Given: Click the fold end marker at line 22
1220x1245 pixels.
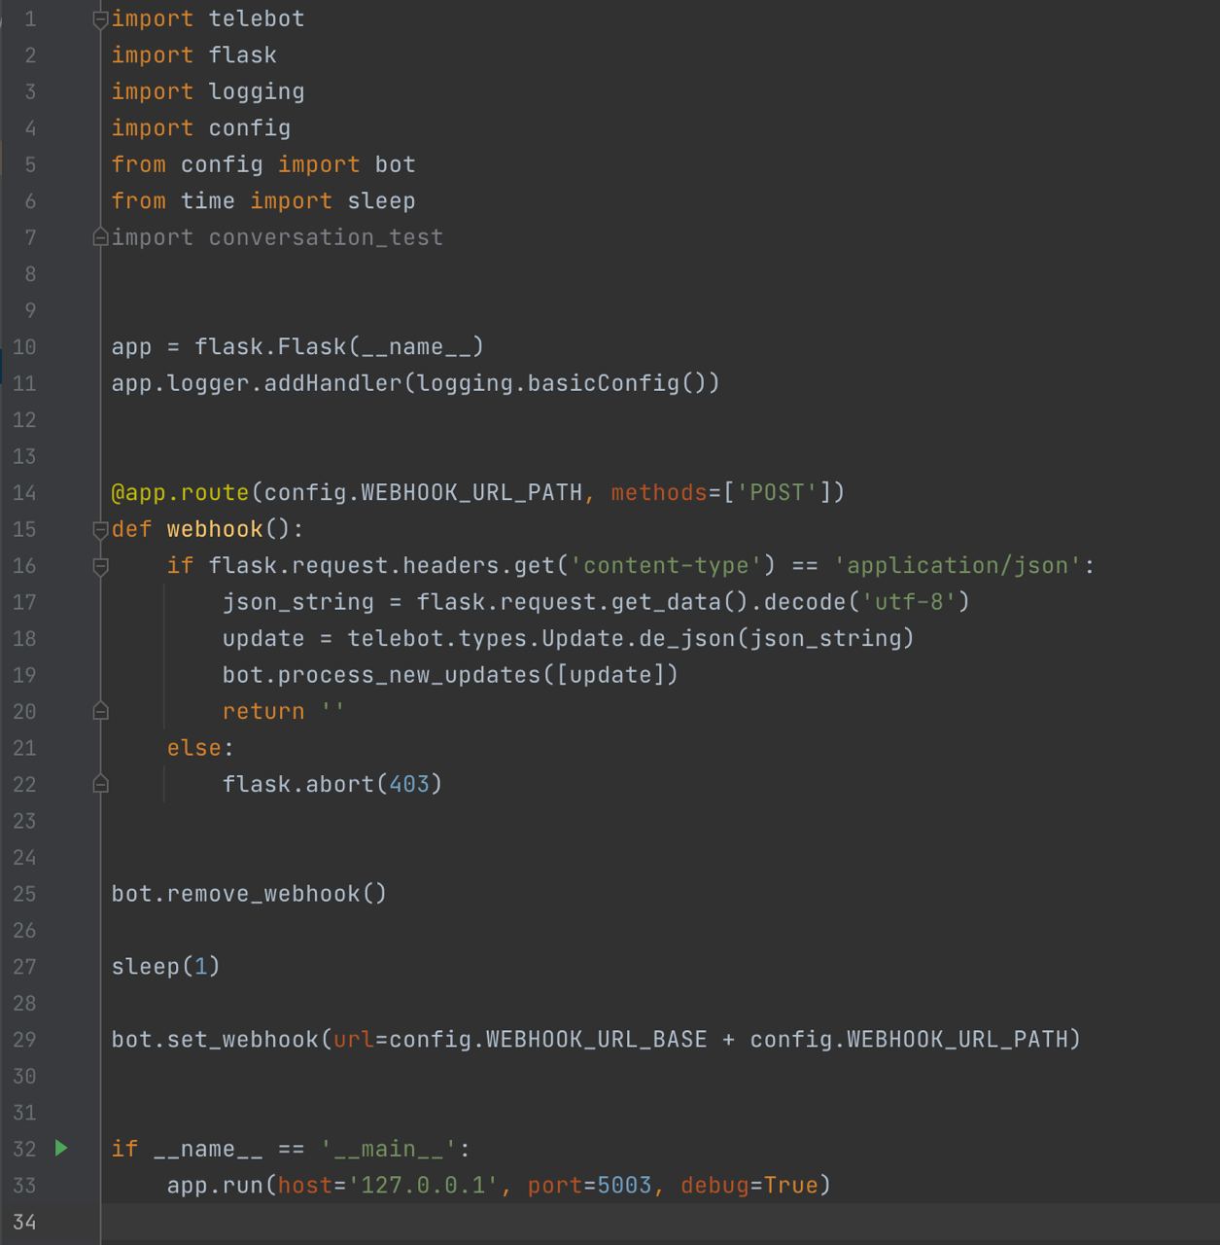Looking at the screenshot, I should point(100,785).
